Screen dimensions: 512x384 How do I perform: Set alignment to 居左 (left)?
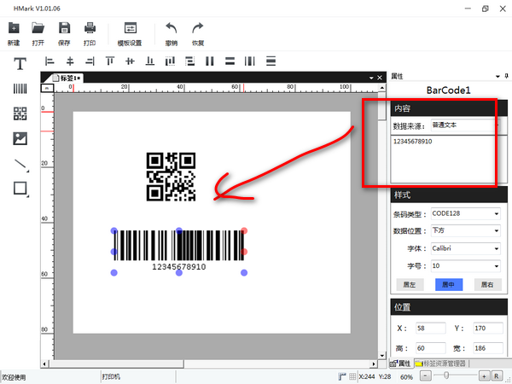pos(408,284)
